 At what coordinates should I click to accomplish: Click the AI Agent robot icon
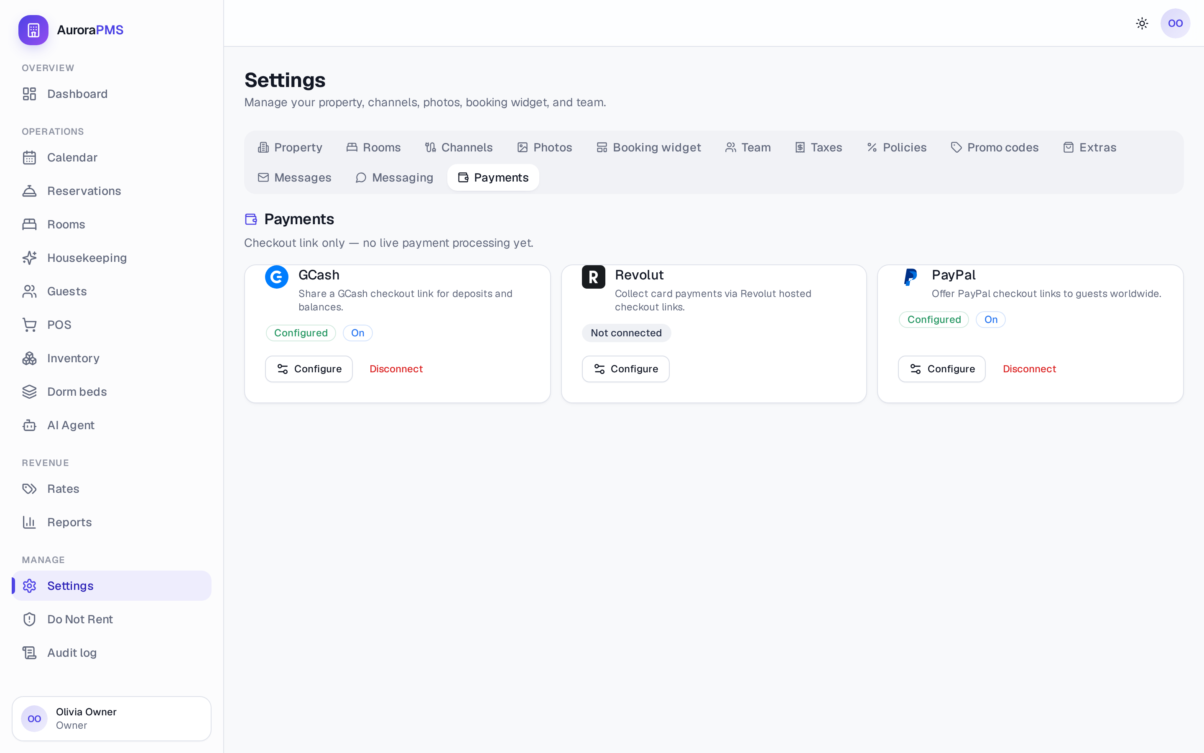pos(29,425)
